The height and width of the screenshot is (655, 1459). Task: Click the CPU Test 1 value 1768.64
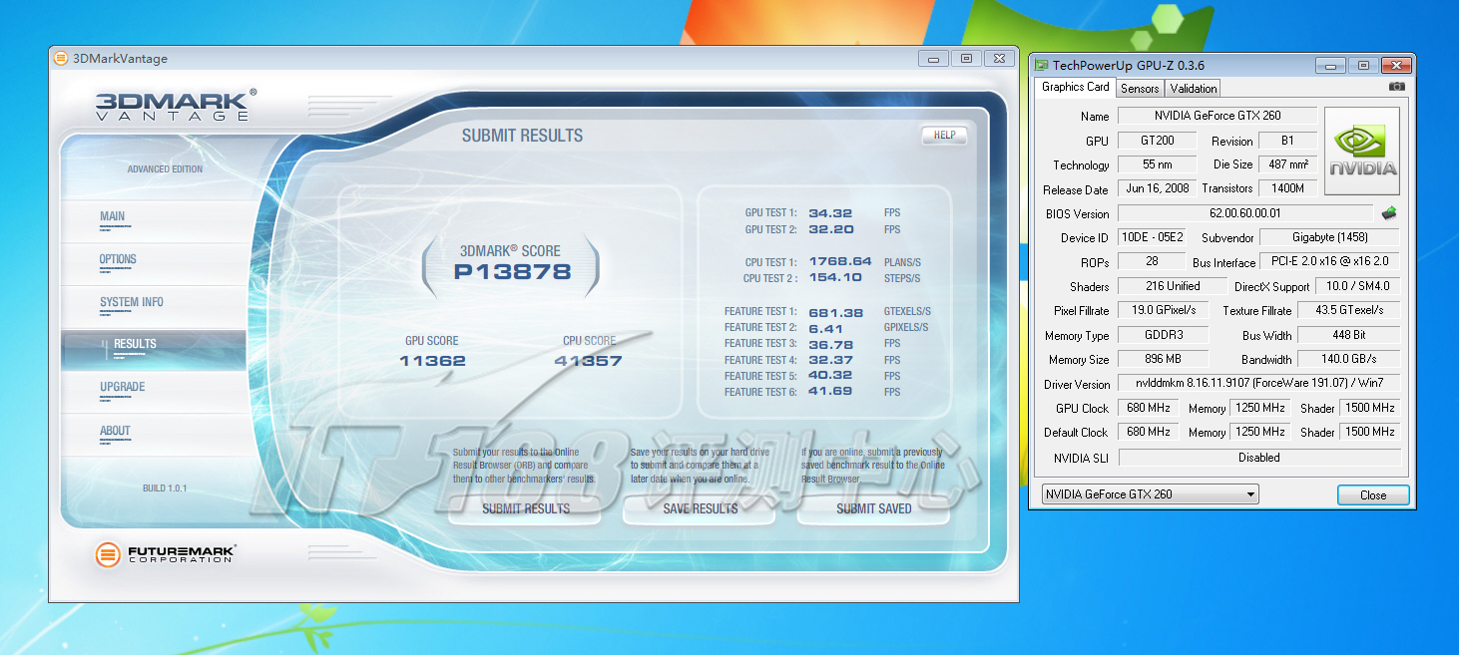[840, 261]
